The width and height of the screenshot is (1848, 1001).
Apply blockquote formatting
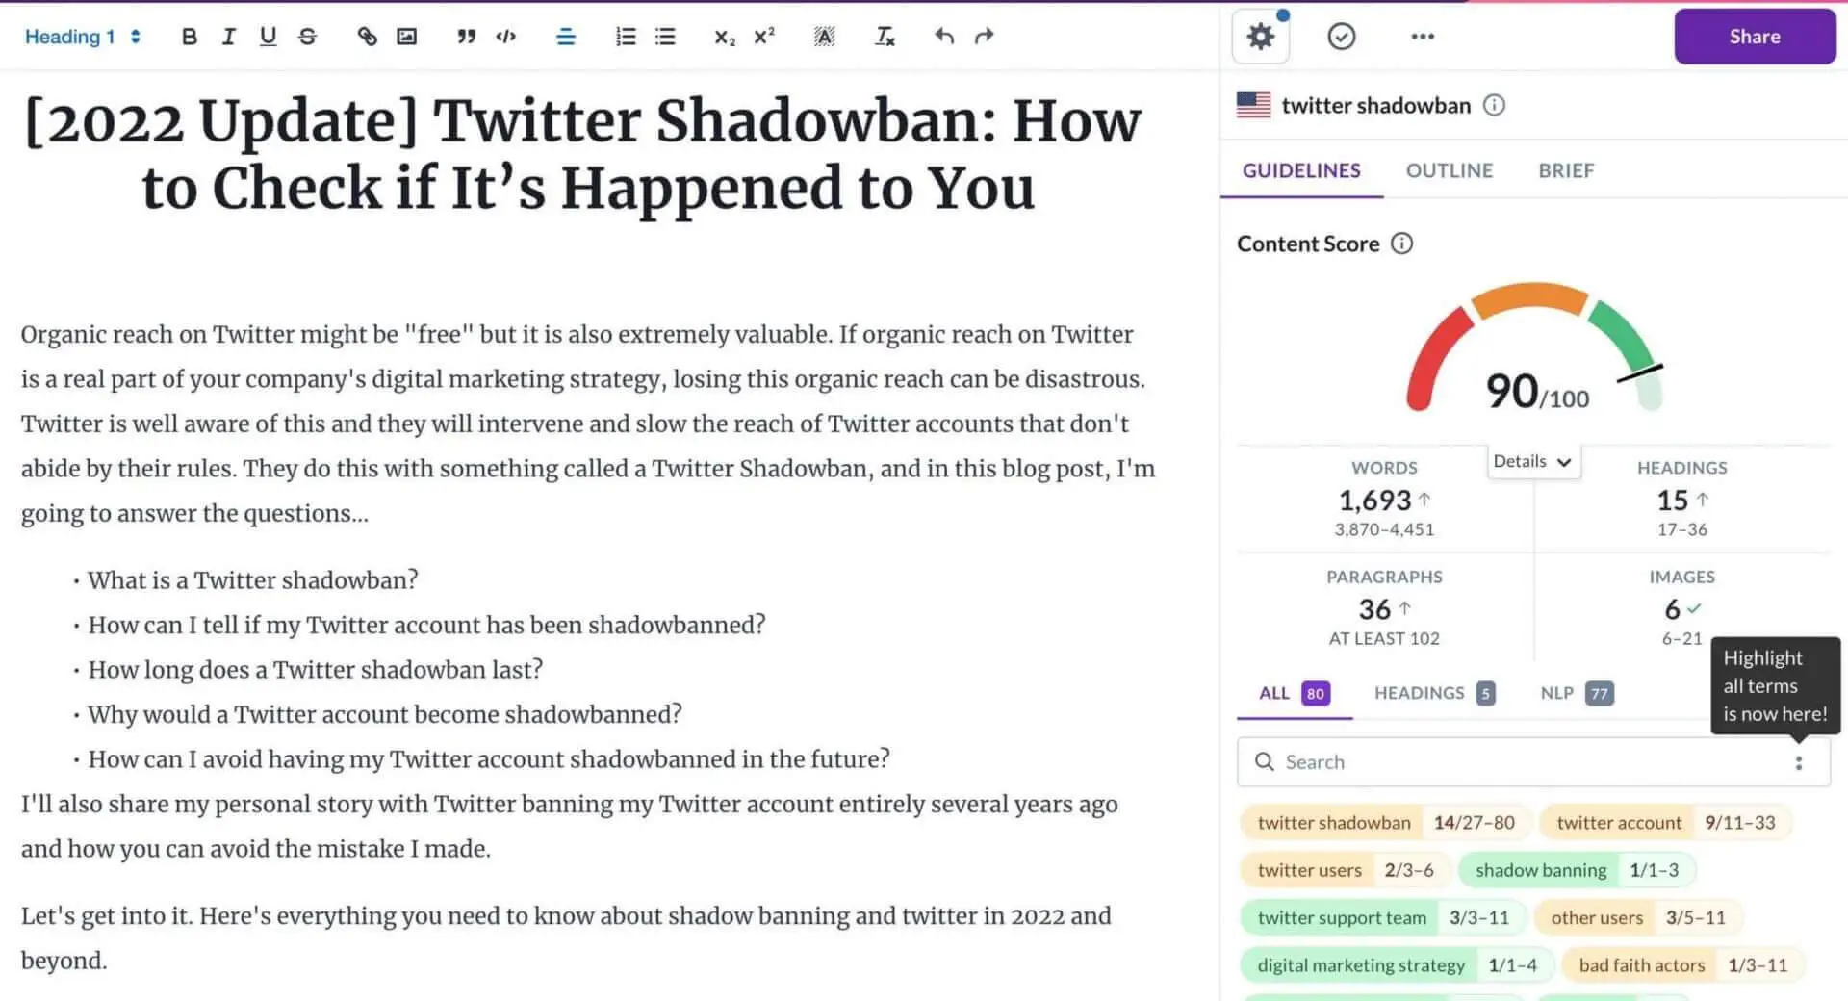coord(466,37)
